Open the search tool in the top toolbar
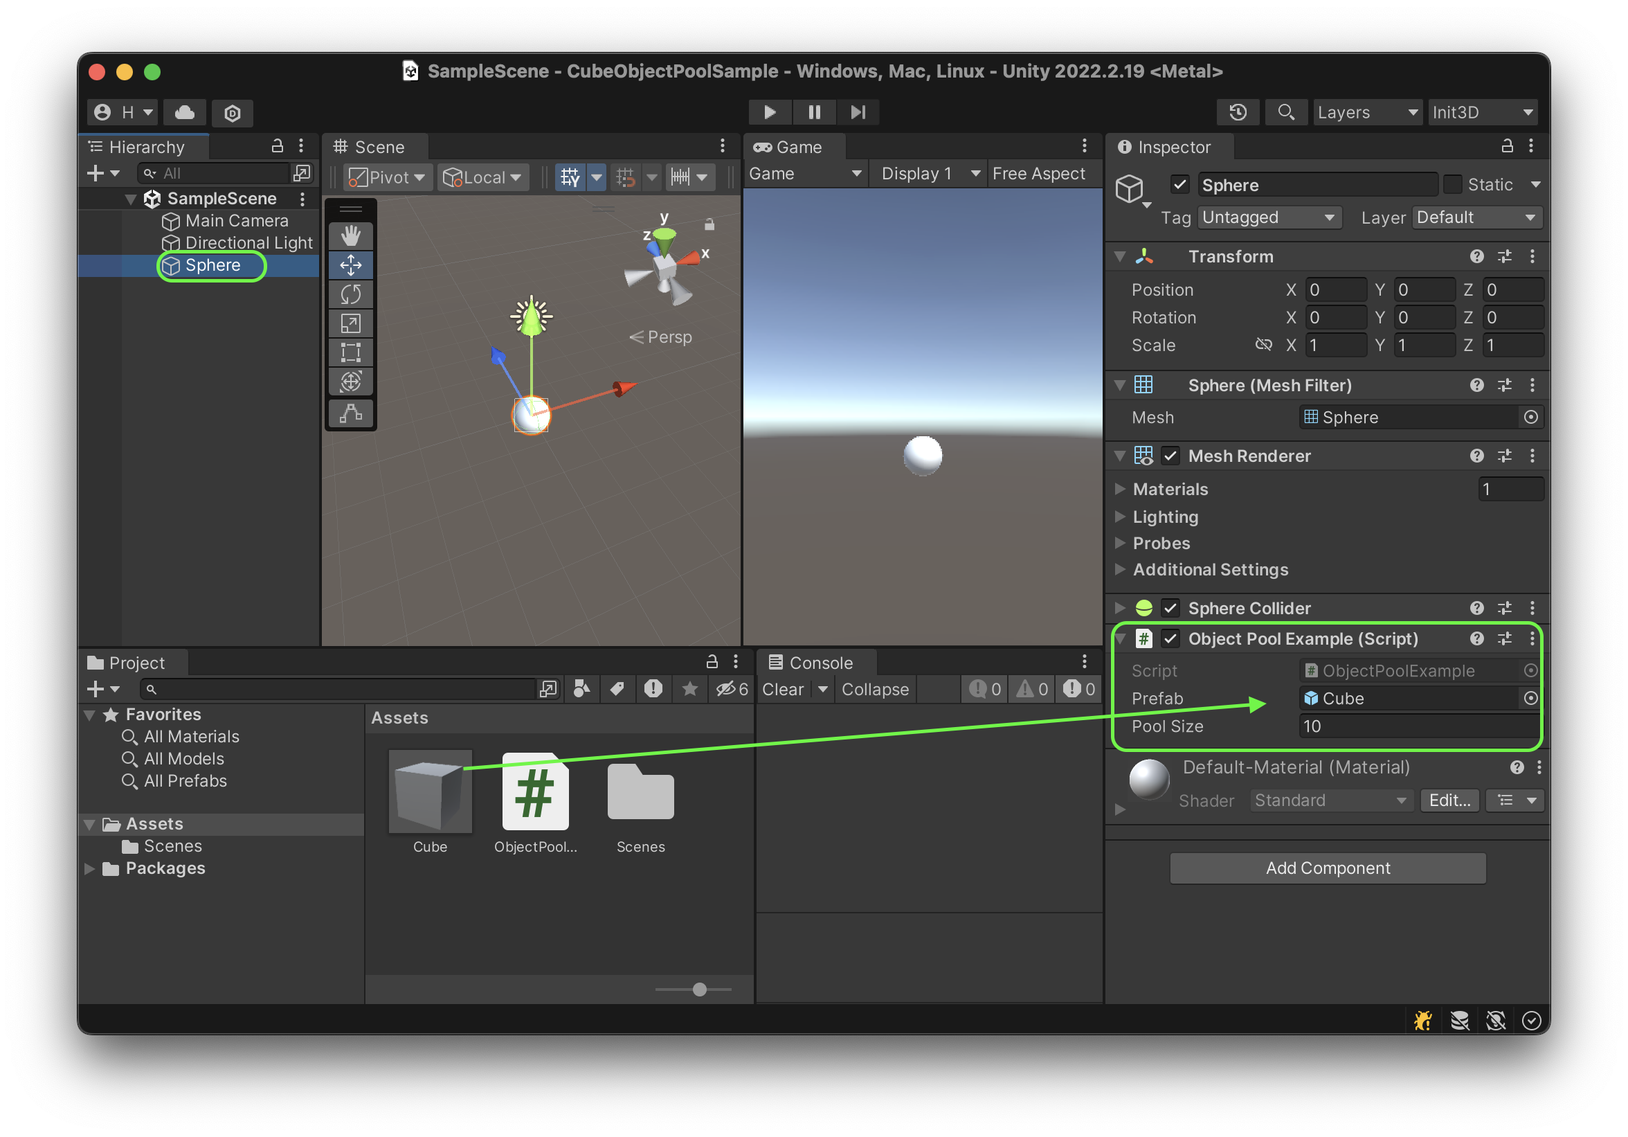Screen dimensions: 1628x1137 [1285, 112]
